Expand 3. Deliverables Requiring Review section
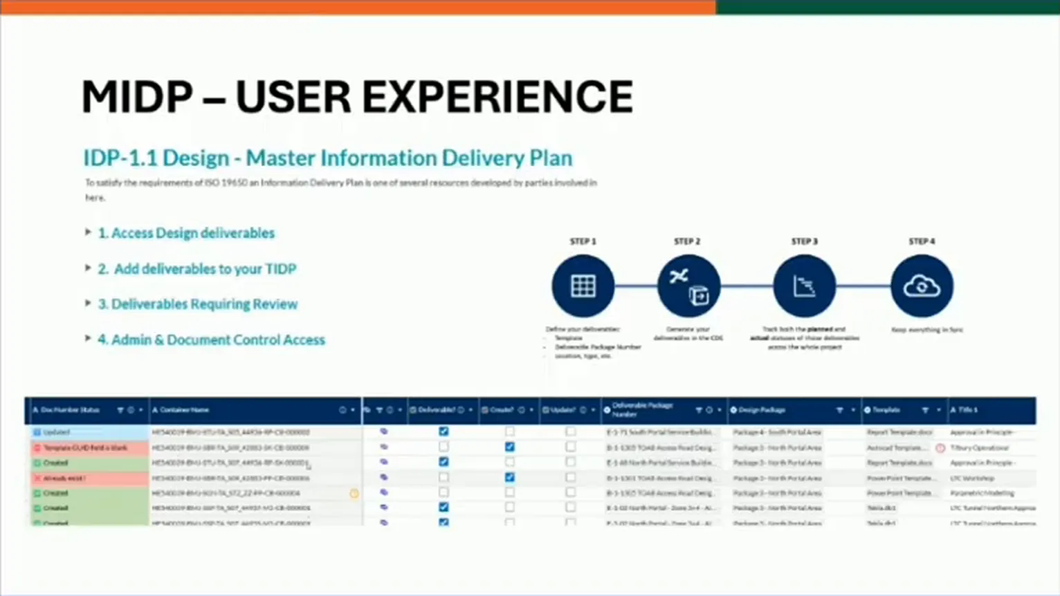1060x596 pixels. (x=88, y=303)
